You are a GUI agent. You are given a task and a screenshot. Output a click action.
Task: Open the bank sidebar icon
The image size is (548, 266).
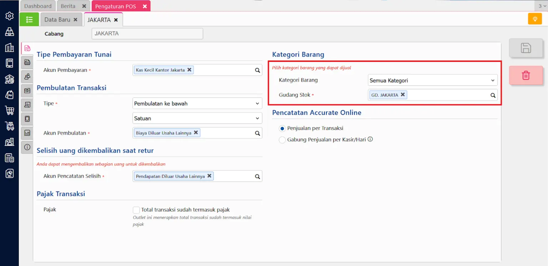[x=9, y=79]
